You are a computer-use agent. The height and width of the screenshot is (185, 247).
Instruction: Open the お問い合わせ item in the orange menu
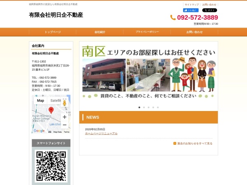[x=194, y=32]
